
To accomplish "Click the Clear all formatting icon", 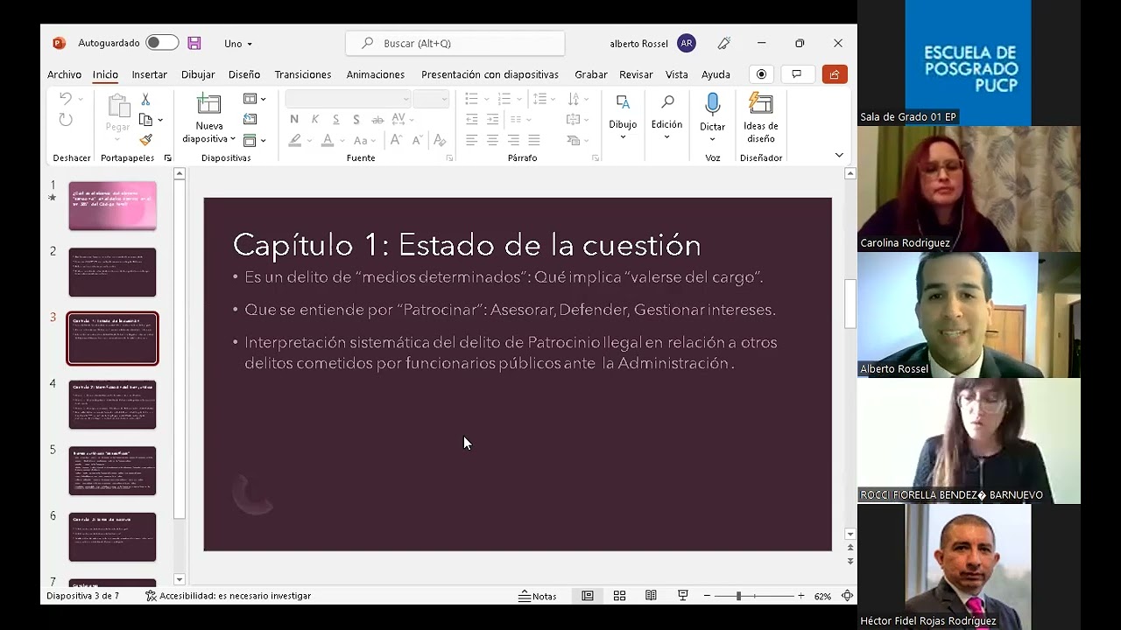I will click(x=440, y=140).
